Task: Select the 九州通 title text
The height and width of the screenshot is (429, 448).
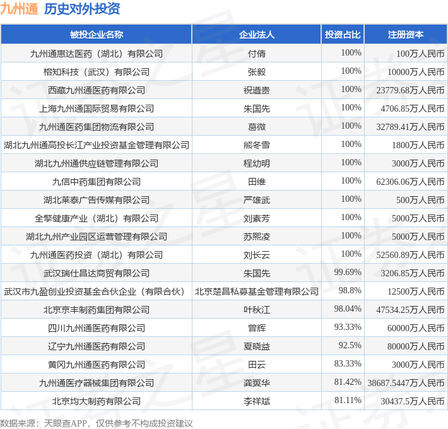Action: (x=19, y=9)
